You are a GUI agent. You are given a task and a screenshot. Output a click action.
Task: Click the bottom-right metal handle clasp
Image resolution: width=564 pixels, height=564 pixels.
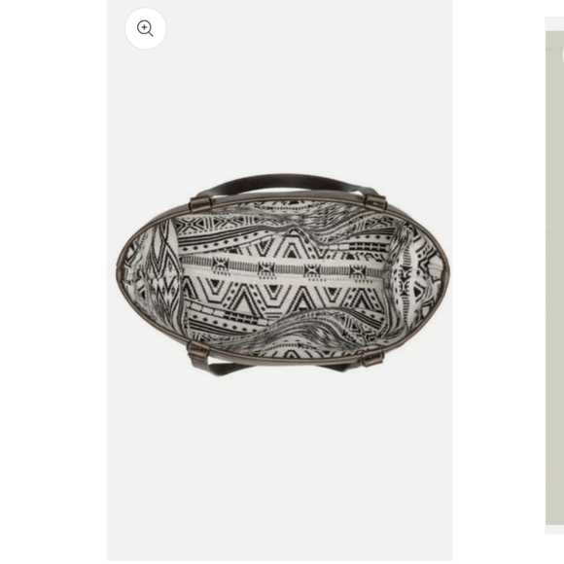(372, 357)
